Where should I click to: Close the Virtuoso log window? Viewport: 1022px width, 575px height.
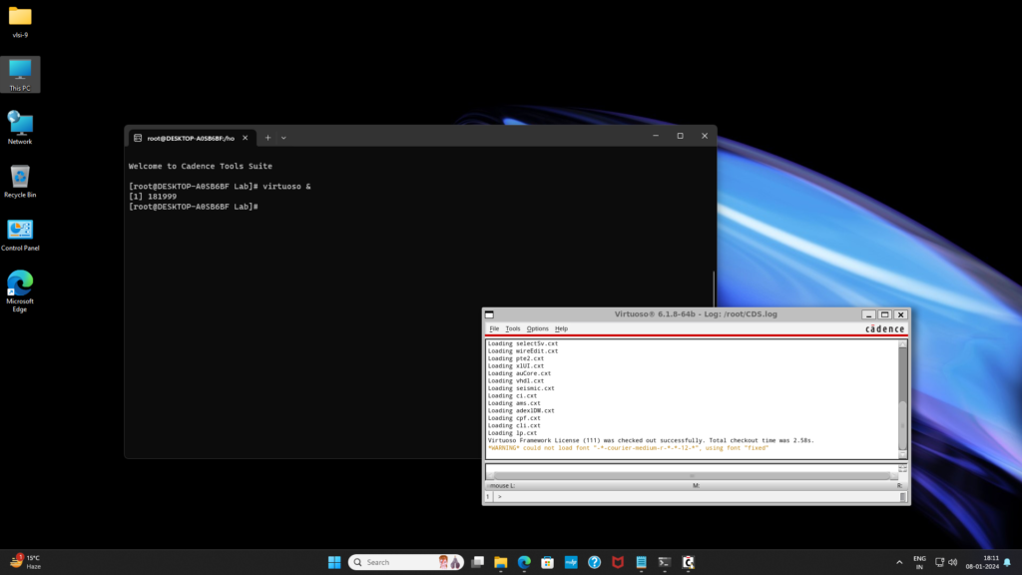[x=901, y=314]
